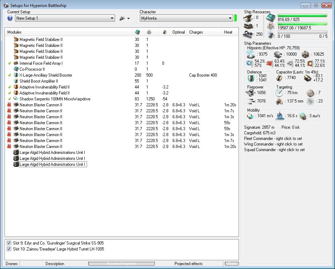Toggle checkmark on X-Large Ancillary Shield Booster
Viewport: 335px width, 269px height.
click(9, 75)
